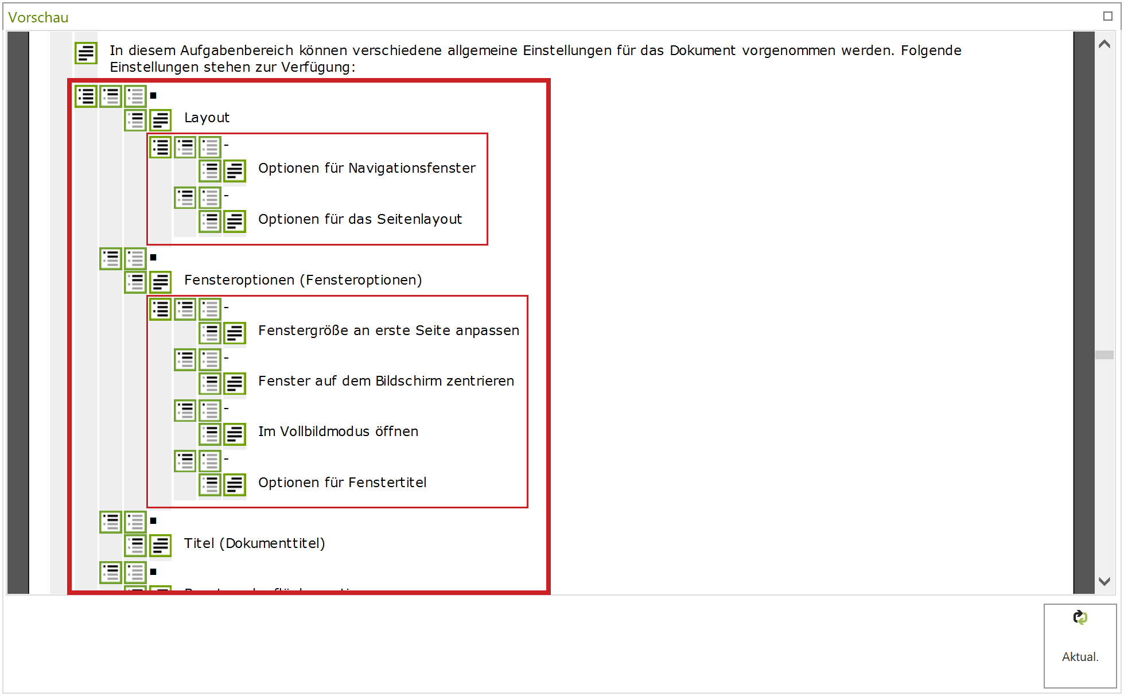Click the list item icon left of Layout paragraph icon
Image resolution: width=1124 pixels, height=696 pixels.
pos(135,120)
